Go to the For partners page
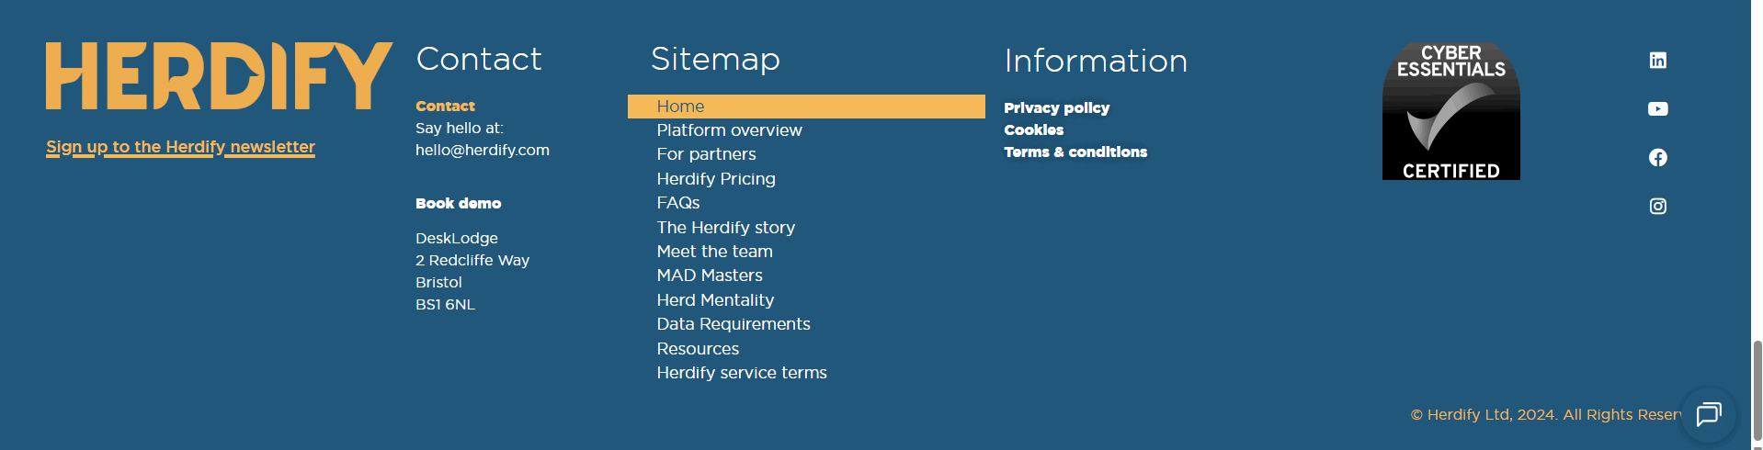Viewport: 1763px width, 450px height. pyautogui.click(x=706, y=154)
